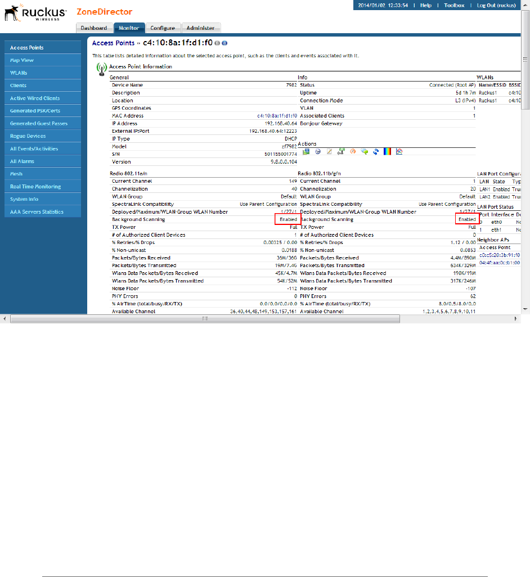Screen dimensions: 530x577
Task: Open the performance chart icon
Action: tap(399, 152)
